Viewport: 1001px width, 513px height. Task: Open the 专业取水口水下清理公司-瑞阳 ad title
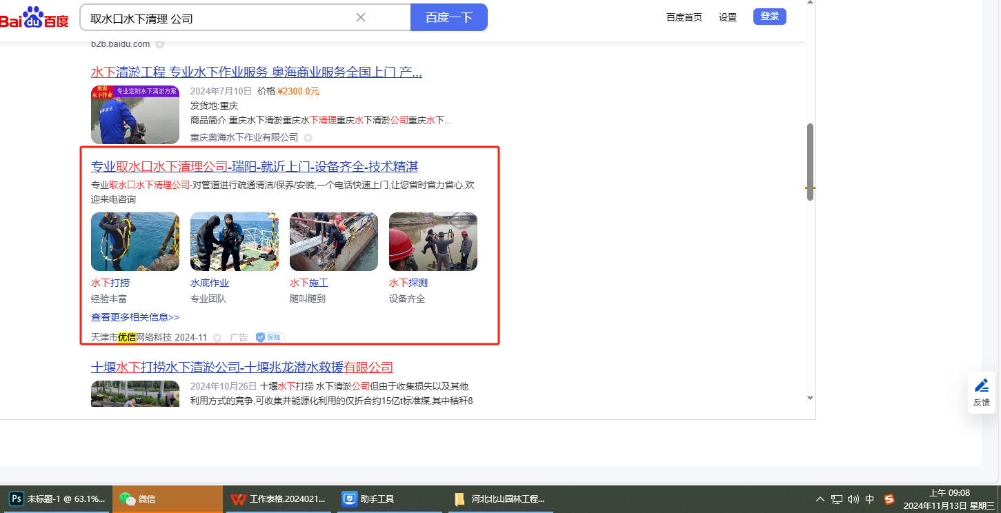tap(255, 167)
